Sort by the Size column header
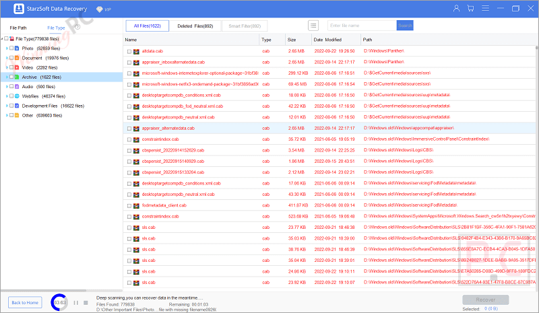Screen dimensions: 539x313 [x=298, y=40]
